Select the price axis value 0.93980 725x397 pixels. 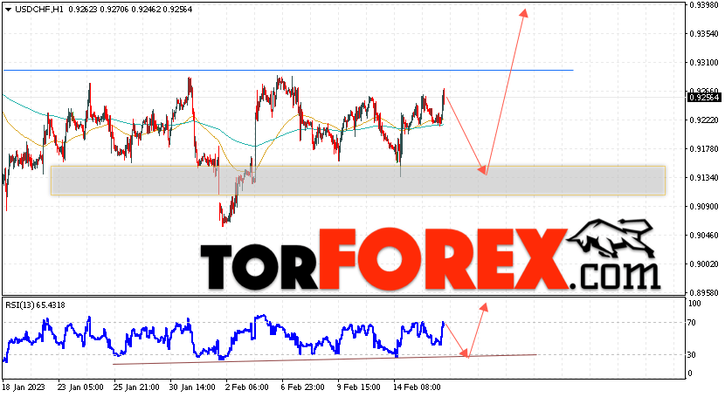[x=704, y=5]
